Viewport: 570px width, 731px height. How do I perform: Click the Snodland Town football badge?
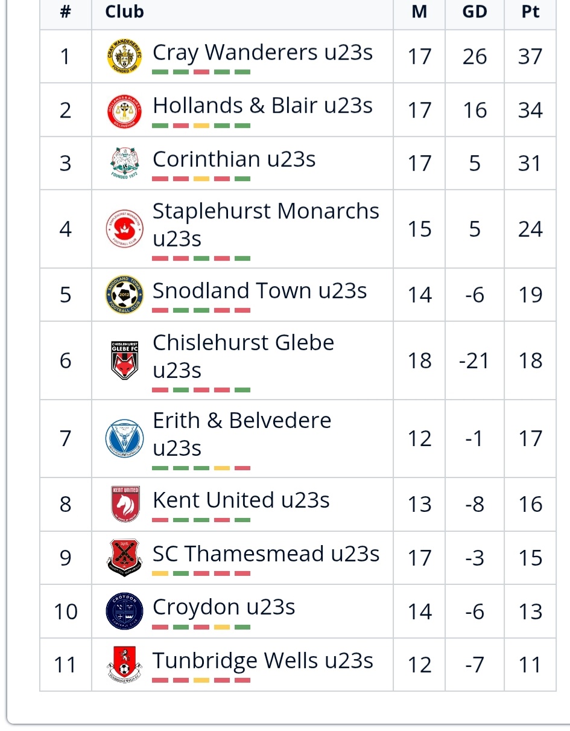pos(124,295)
